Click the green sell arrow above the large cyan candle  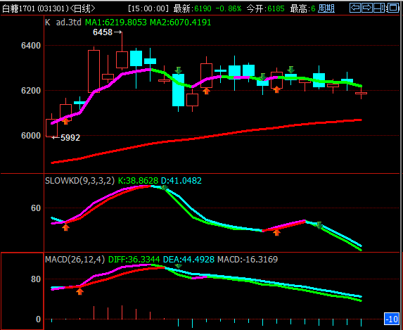tap(179, 70)
